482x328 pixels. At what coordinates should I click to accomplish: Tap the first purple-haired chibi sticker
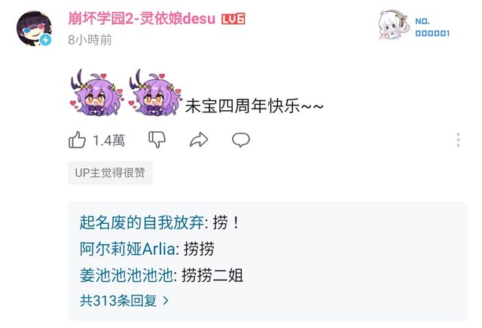97,93
